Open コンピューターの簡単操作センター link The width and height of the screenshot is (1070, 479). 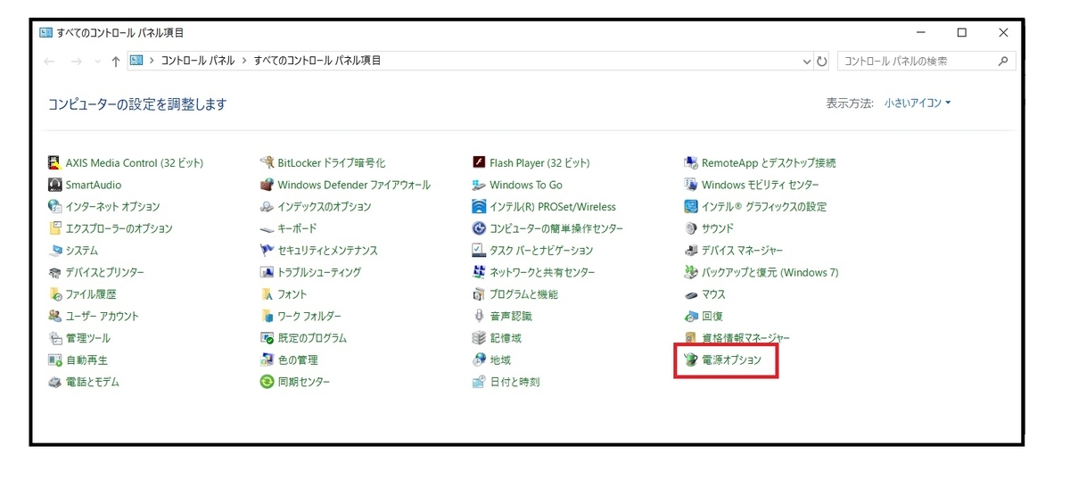[556, 228]
